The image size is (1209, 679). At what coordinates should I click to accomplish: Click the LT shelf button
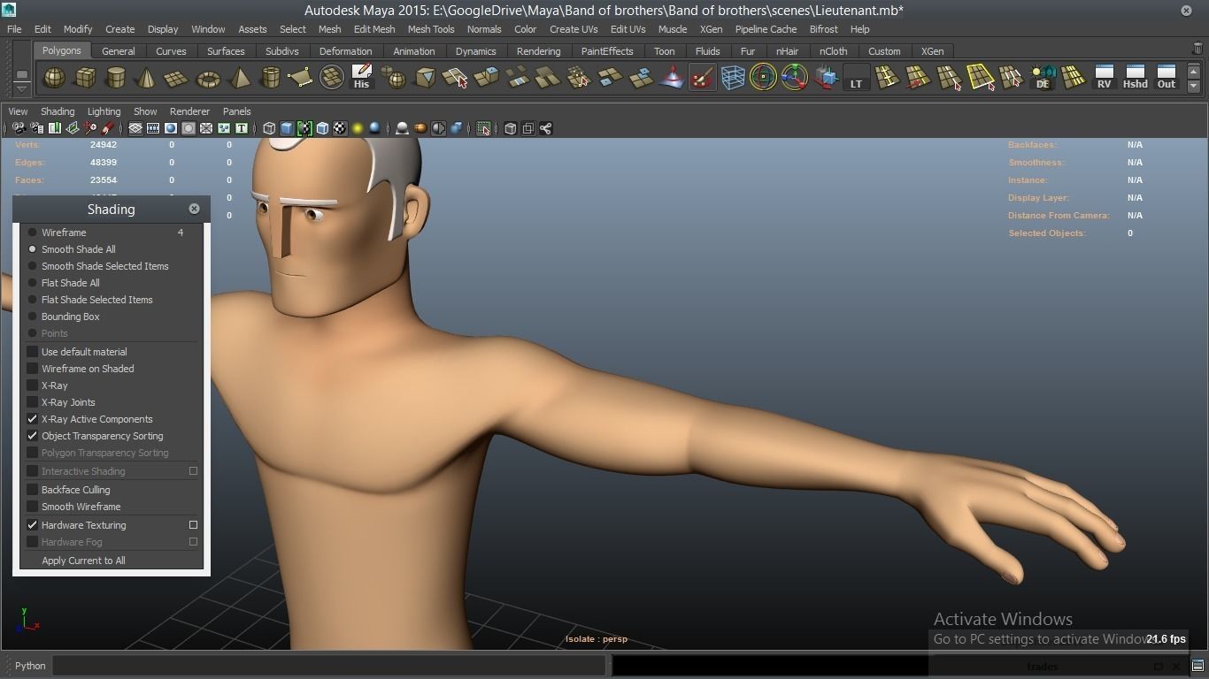point(856,78)
